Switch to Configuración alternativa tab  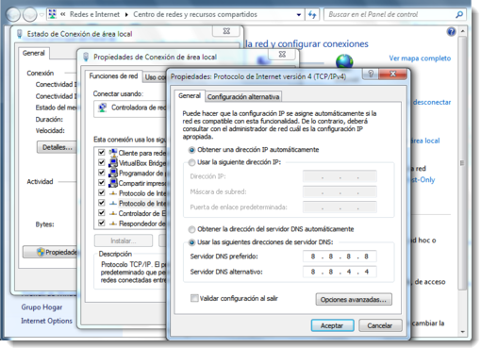click(243, 97)
